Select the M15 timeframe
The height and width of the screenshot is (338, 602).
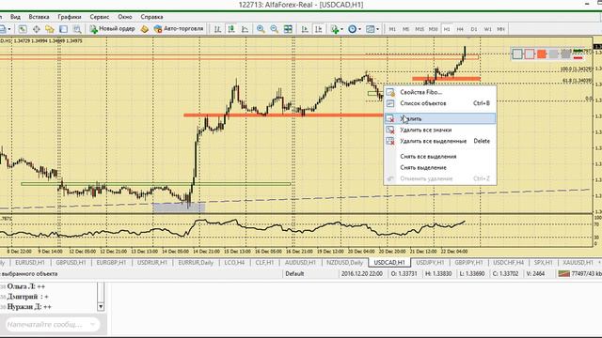pos(420,29)
